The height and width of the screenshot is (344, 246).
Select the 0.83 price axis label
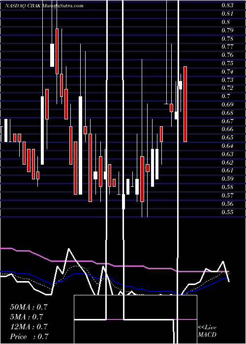coord(227,6)
